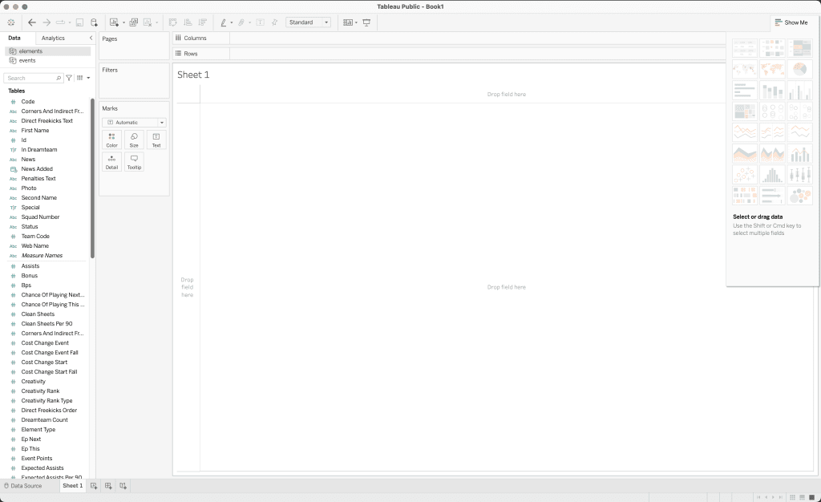Click the Show Mark Labels icon

click(x=261, y=22)
